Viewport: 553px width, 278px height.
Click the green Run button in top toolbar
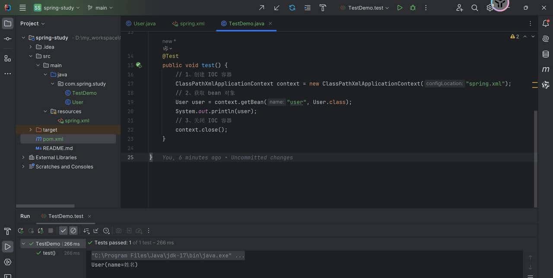(x=400, y=8)
